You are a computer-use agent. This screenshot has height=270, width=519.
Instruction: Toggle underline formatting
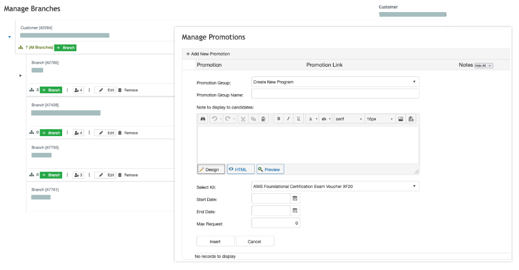[299, 119]
